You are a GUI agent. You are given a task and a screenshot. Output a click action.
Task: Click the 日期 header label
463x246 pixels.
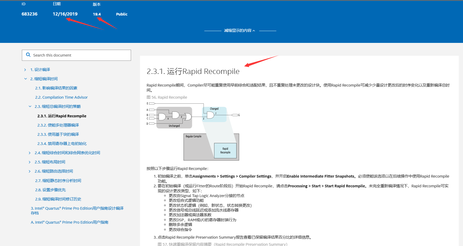57,4
